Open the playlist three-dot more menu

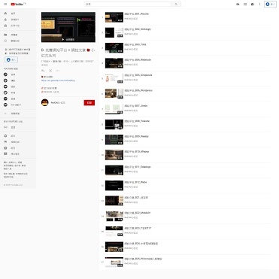(x=58, y=71)
